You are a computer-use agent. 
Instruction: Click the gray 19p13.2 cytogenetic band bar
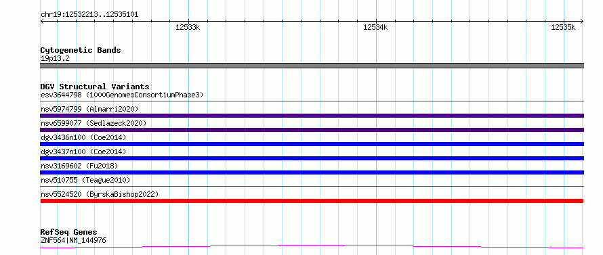pos(312,66)
